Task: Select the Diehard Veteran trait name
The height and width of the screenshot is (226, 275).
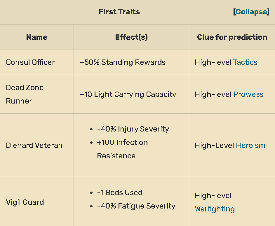Action: click(x=34, y=145)
